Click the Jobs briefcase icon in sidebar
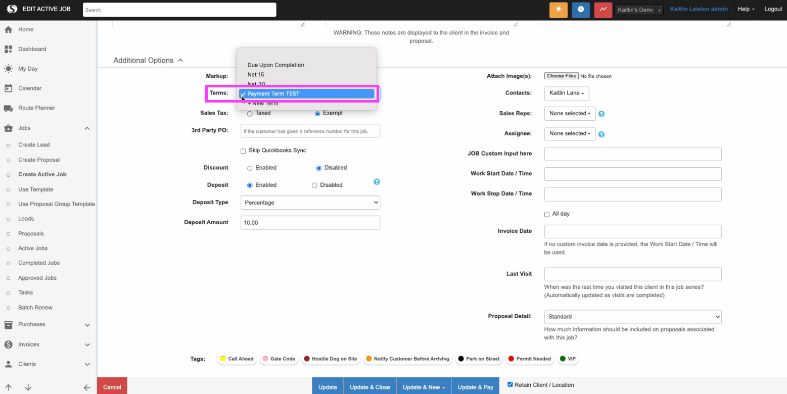The width and height of the screenshot is (787, 394). pyautogui.click(x=8, y=128)
